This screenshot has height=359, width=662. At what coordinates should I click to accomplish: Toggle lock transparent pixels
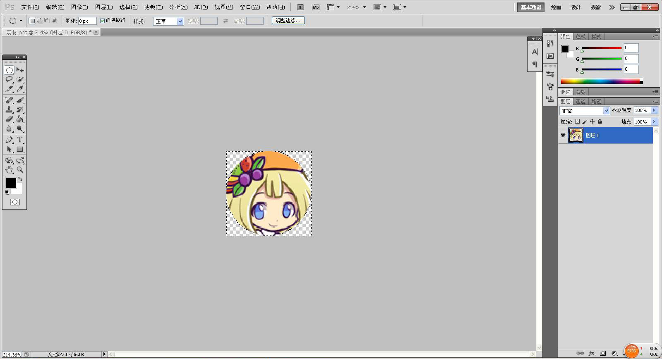(578, 121)
